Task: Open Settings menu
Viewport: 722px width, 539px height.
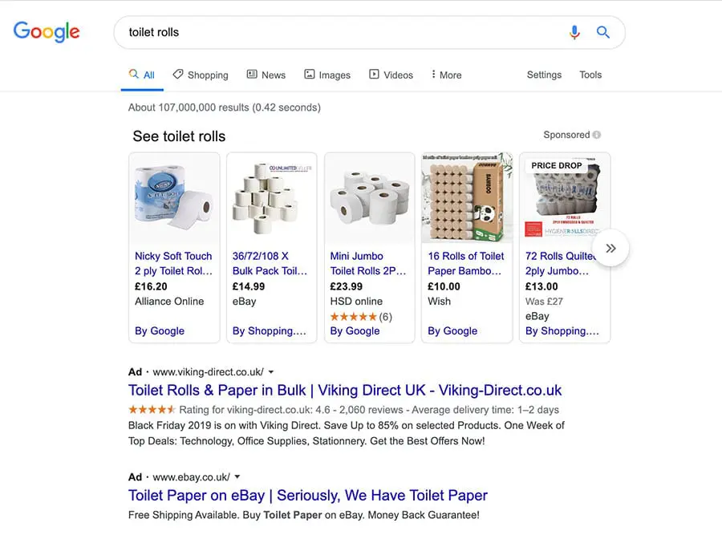Action: pyautogui.click(x=544, y=75)
